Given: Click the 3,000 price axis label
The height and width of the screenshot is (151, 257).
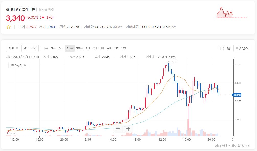Looking at the screenshot, I should pos(238,120).
